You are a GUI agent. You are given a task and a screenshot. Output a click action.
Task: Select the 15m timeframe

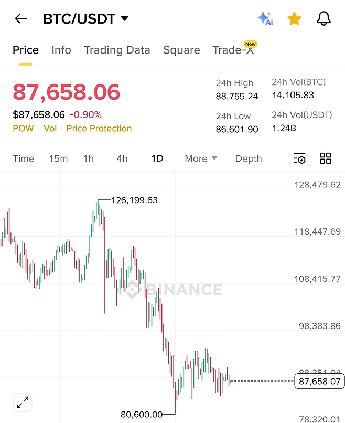(x=58, y=158)
